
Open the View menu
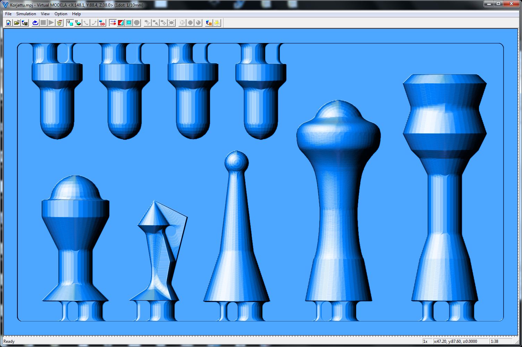coord(45,14)
